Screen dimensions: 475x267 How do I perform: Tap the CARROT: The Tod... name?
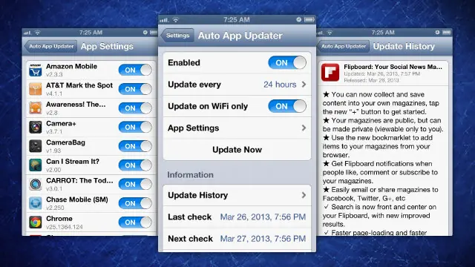[79, 181]
